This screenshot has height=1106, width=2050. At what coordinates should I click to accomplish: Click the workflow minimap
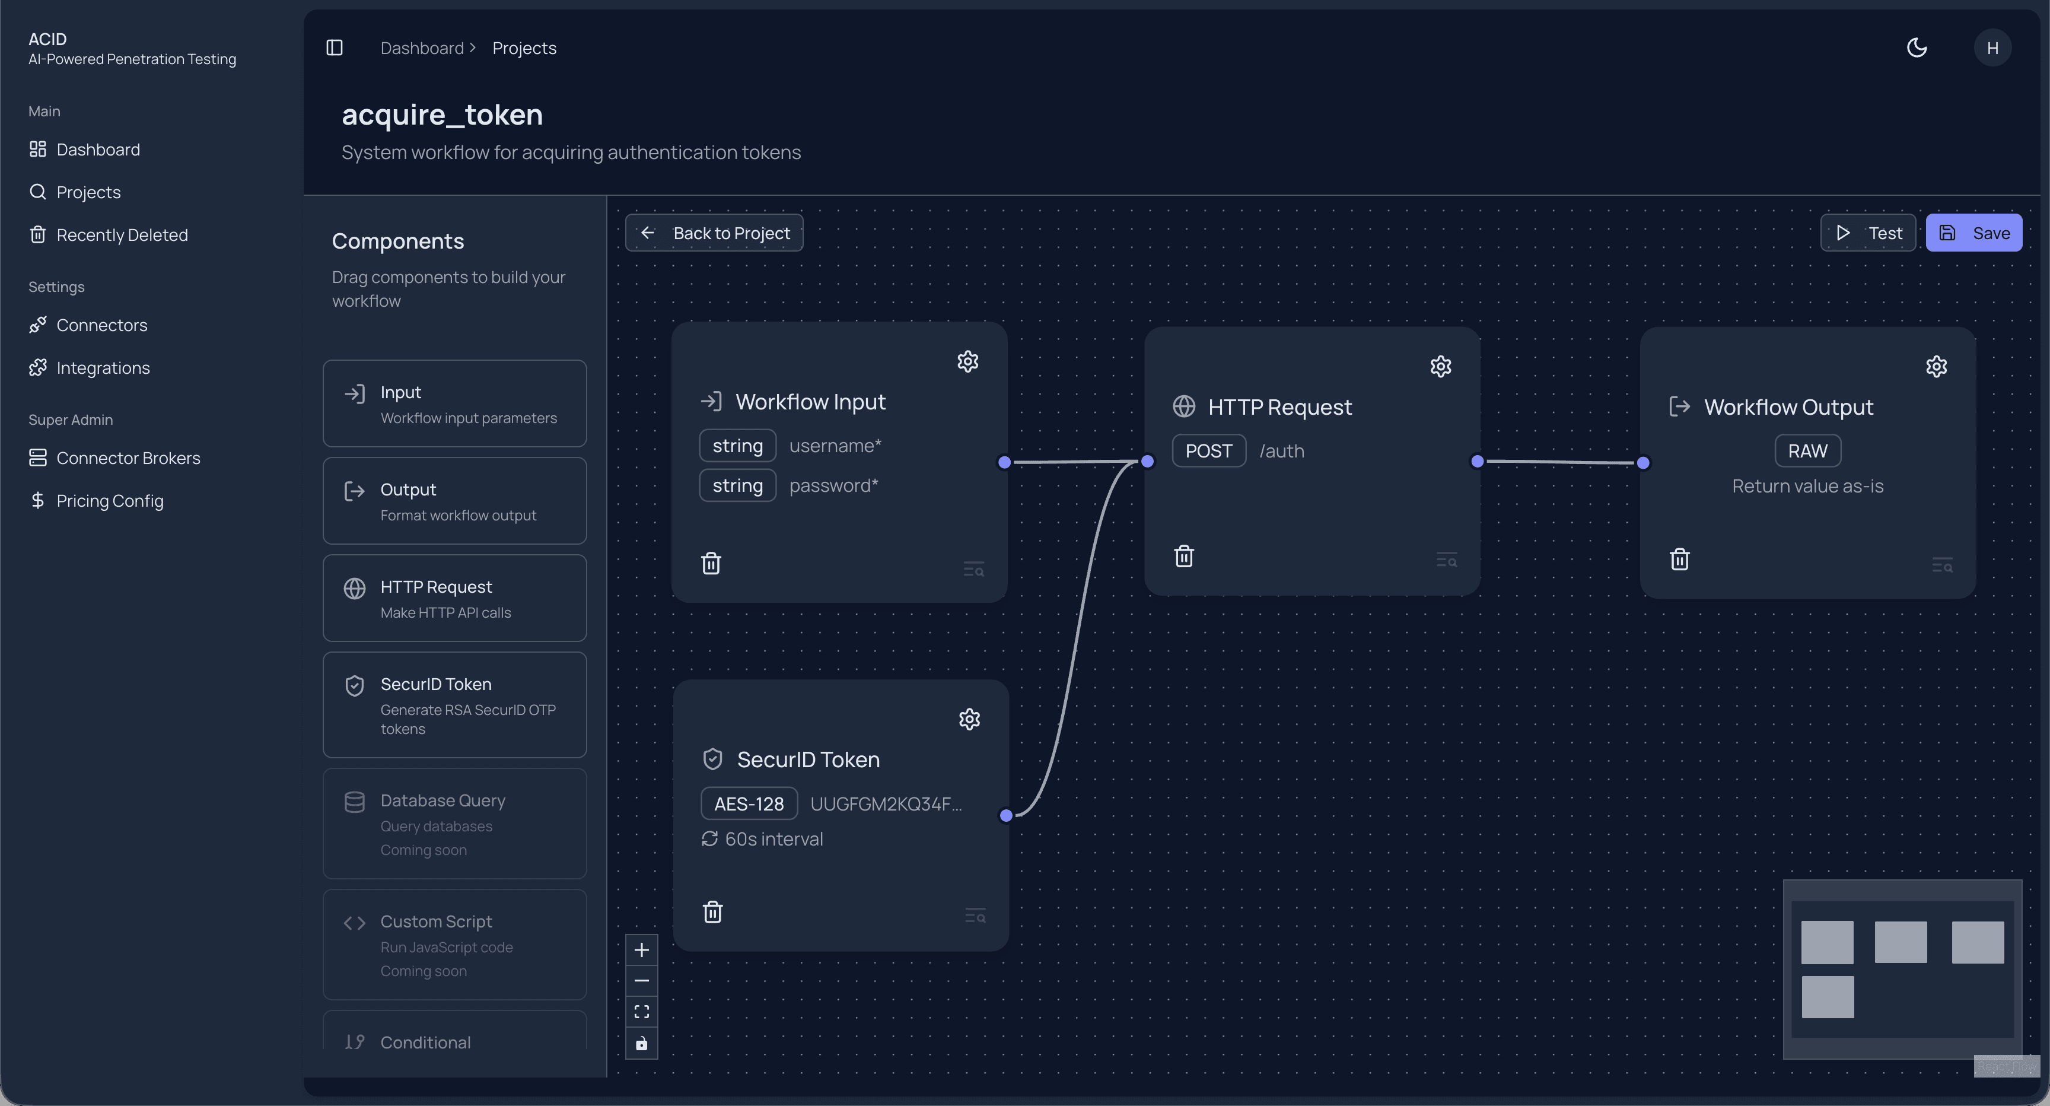[x=1902, y=969]
